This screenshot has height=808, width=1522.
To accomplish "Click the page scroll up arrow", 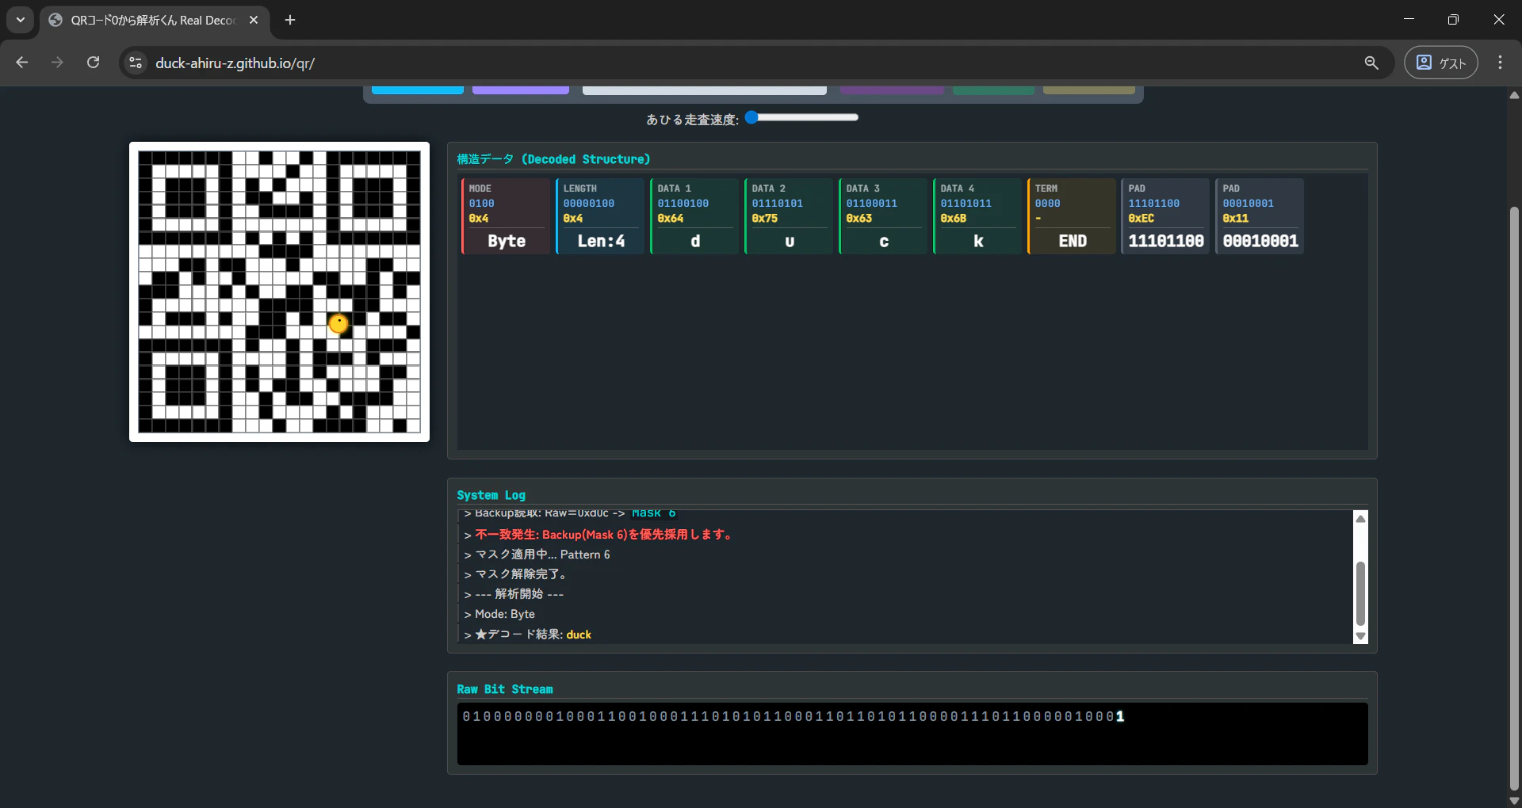I will pos(1514,95).
